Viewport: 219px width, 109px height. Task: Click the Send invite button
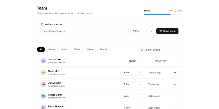[167, 31]
